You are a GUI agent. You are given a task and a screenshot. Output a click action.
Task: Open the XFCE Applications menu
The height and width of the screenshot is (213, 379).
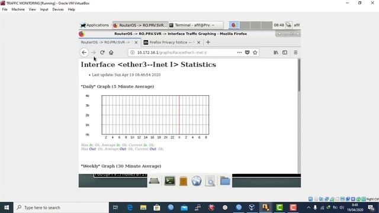(x=95, y=25)
